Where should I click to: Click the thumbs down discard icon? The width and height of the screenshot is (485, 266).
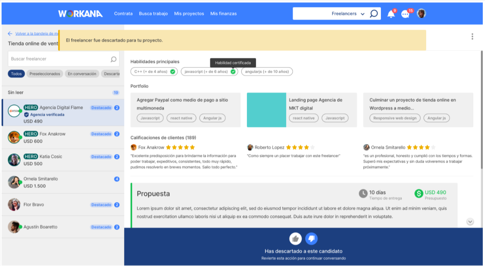[x=311, y=238]
